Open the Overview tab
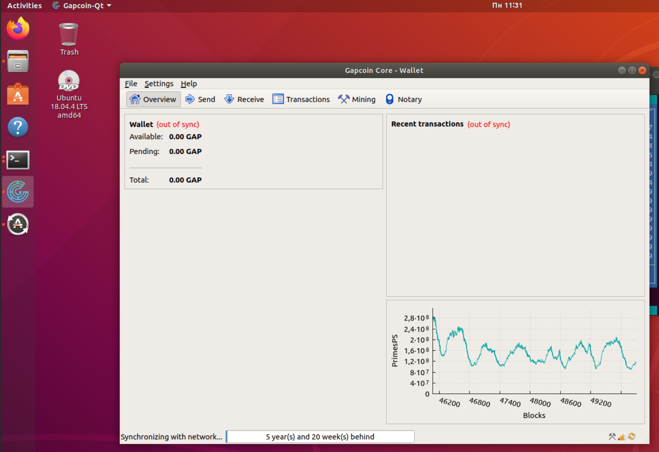The height and width of the screenshot is (452, 659). coord(153,99)
